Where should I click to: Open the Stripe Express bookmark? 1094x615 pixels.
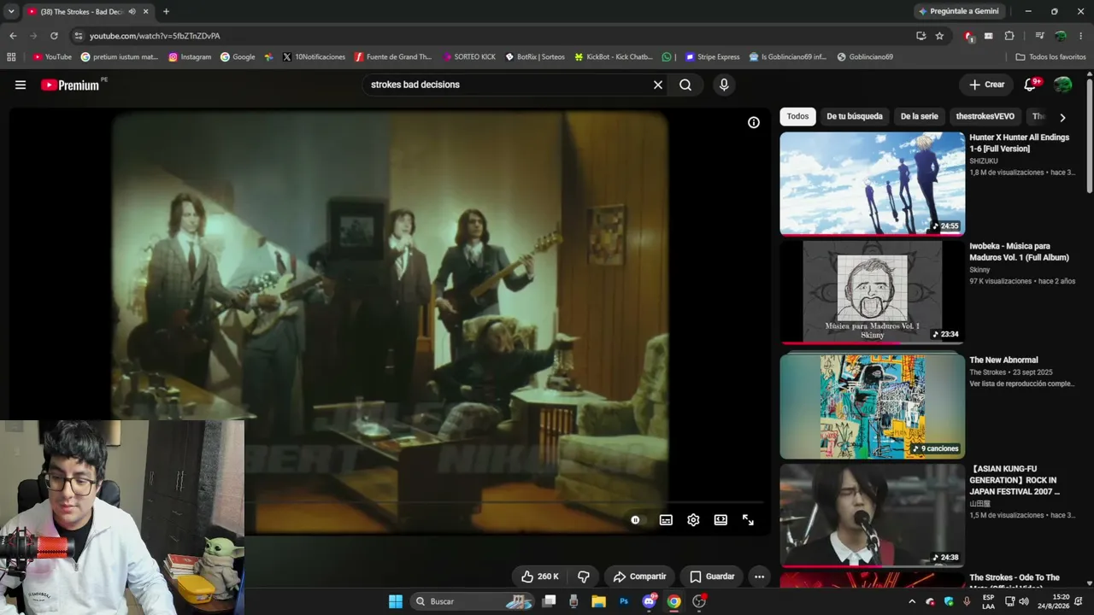coord(713,57)
